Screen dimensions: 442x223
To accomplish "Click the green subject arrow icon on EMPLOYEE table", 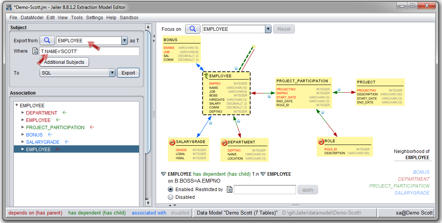I will click(206, 76).
